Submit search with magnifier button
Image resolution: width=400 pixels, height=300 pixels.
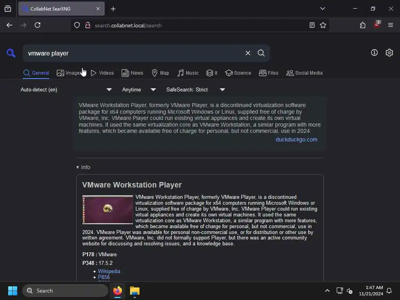(x=261, y=53)
